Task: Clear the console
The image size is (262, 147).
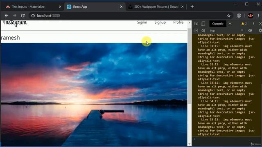Action: click(x=203, y=31)
